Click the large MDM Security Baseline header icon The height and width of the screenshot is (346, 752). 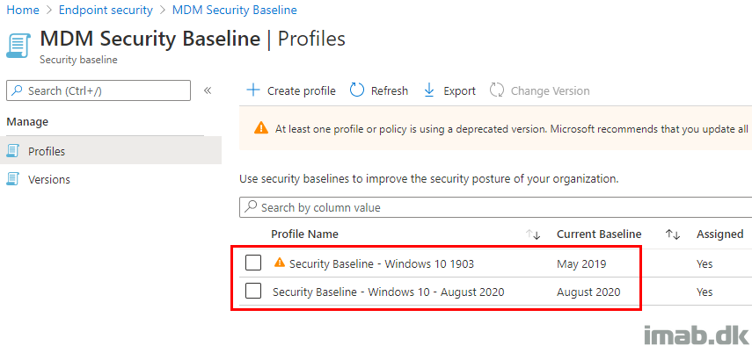pyautogui.click(x=17, y=45)
